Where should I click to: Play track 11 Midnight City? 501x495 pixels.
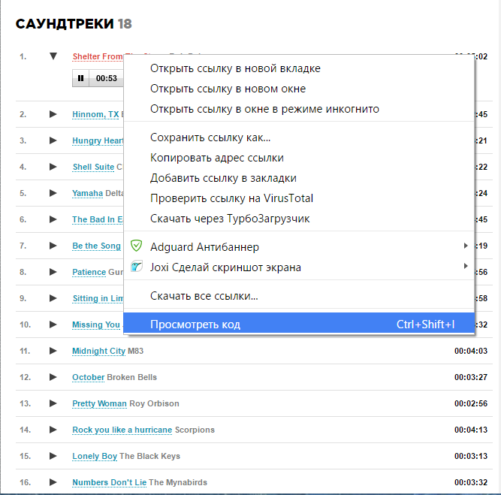coord(53,351)
